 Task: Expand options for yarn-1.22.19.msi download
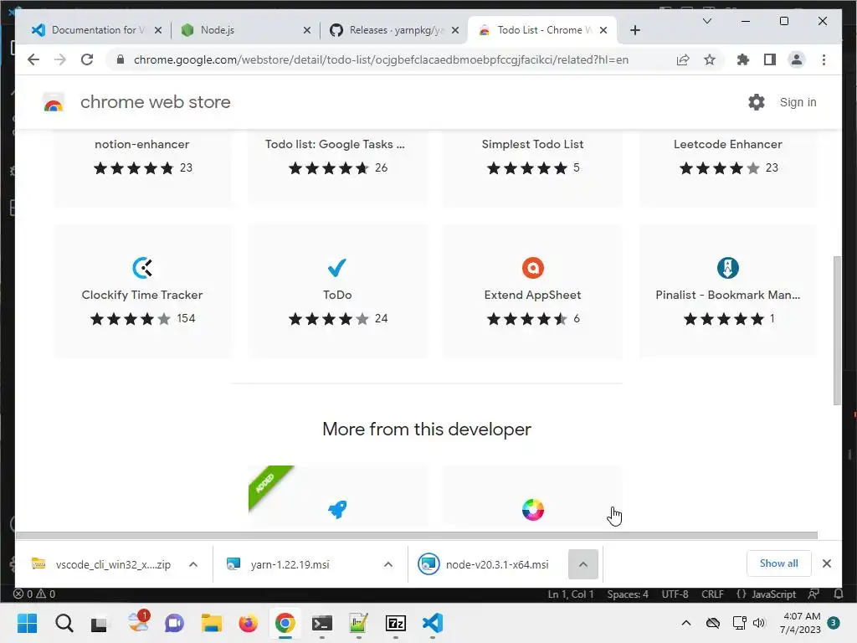388,564
